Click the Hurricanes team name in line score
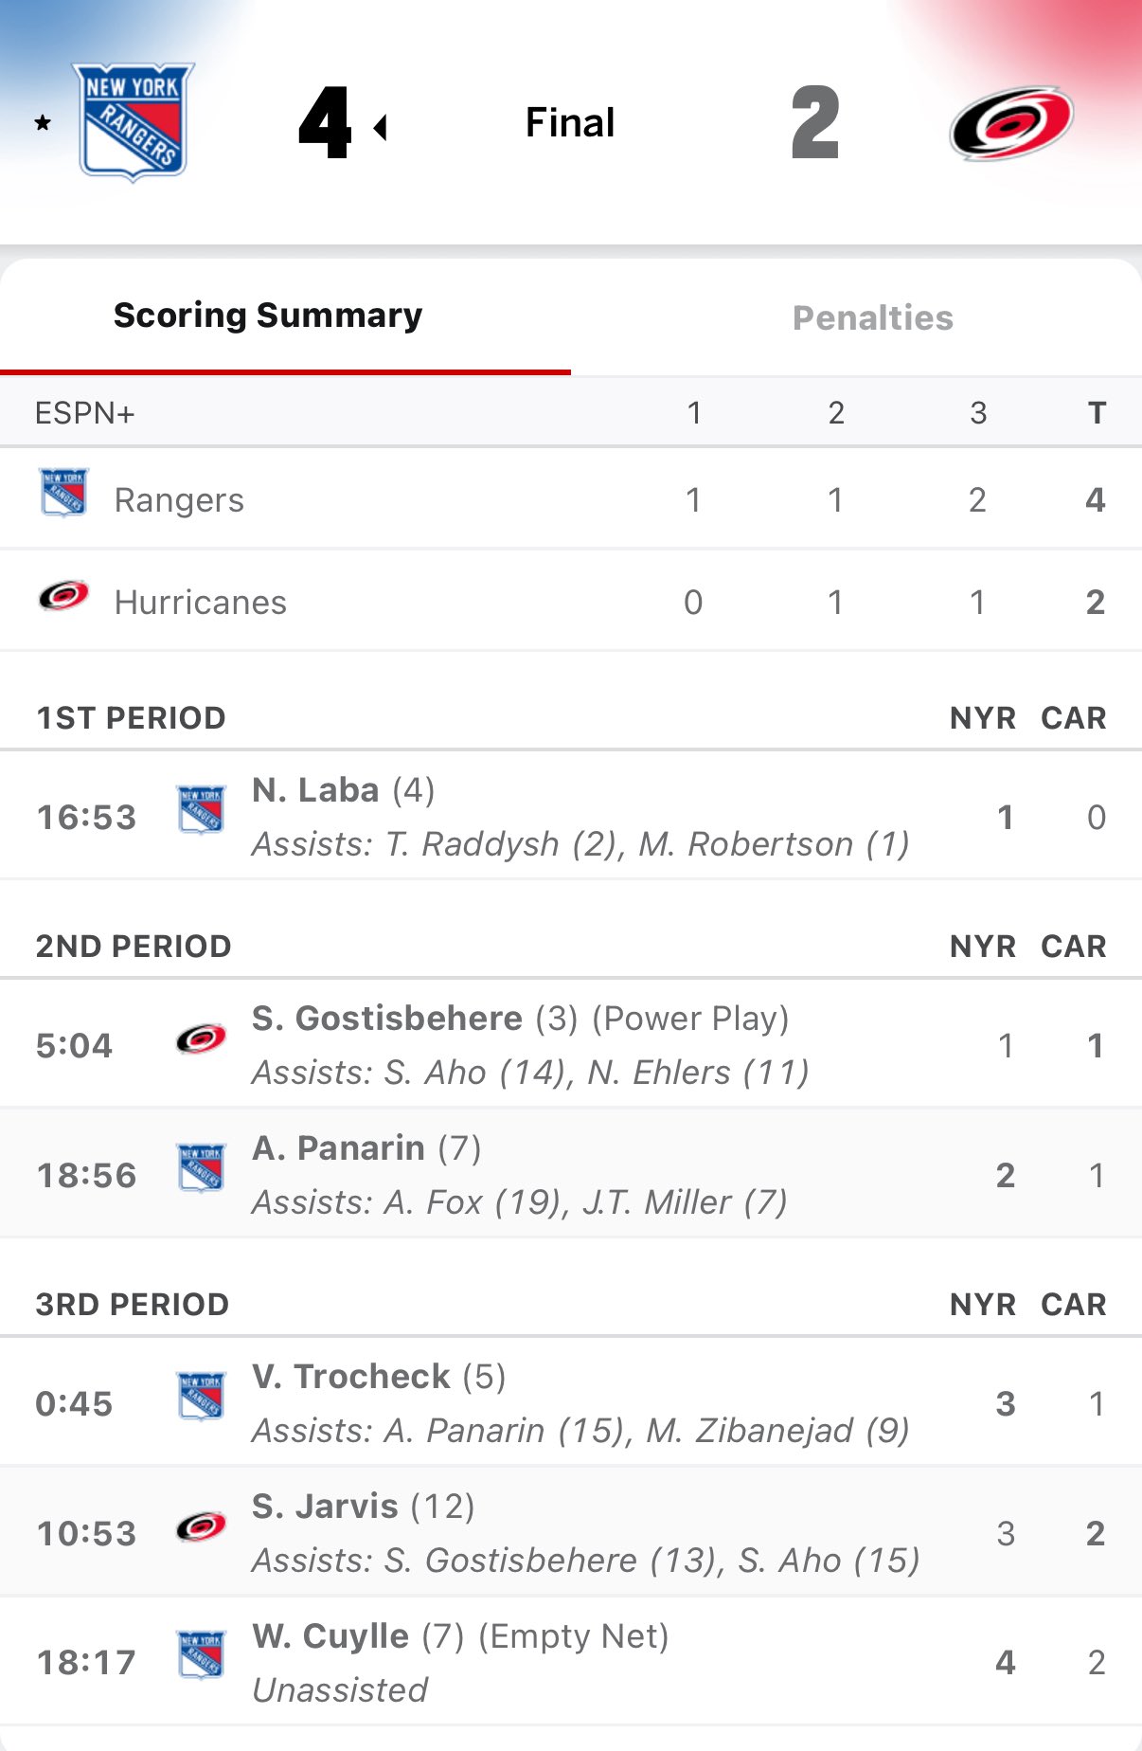 (x=201, y=603)
